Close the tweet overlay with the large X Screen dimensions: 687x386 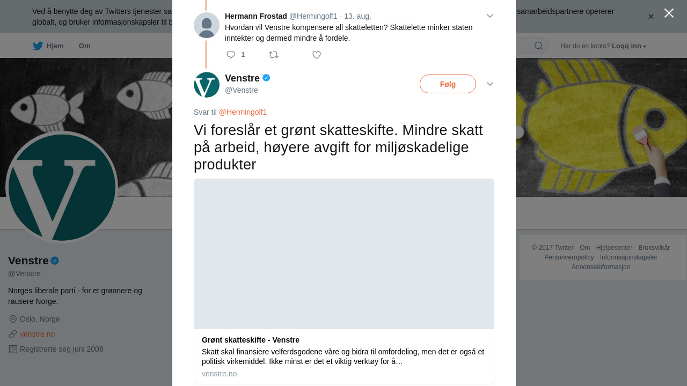[669, 13]
